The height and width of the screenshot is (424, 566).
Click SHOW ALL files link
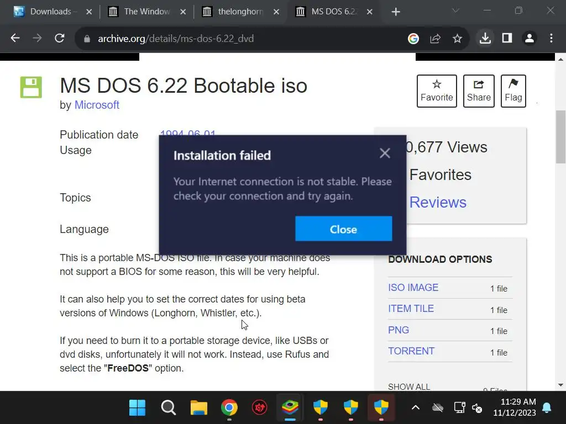(409, 386)
